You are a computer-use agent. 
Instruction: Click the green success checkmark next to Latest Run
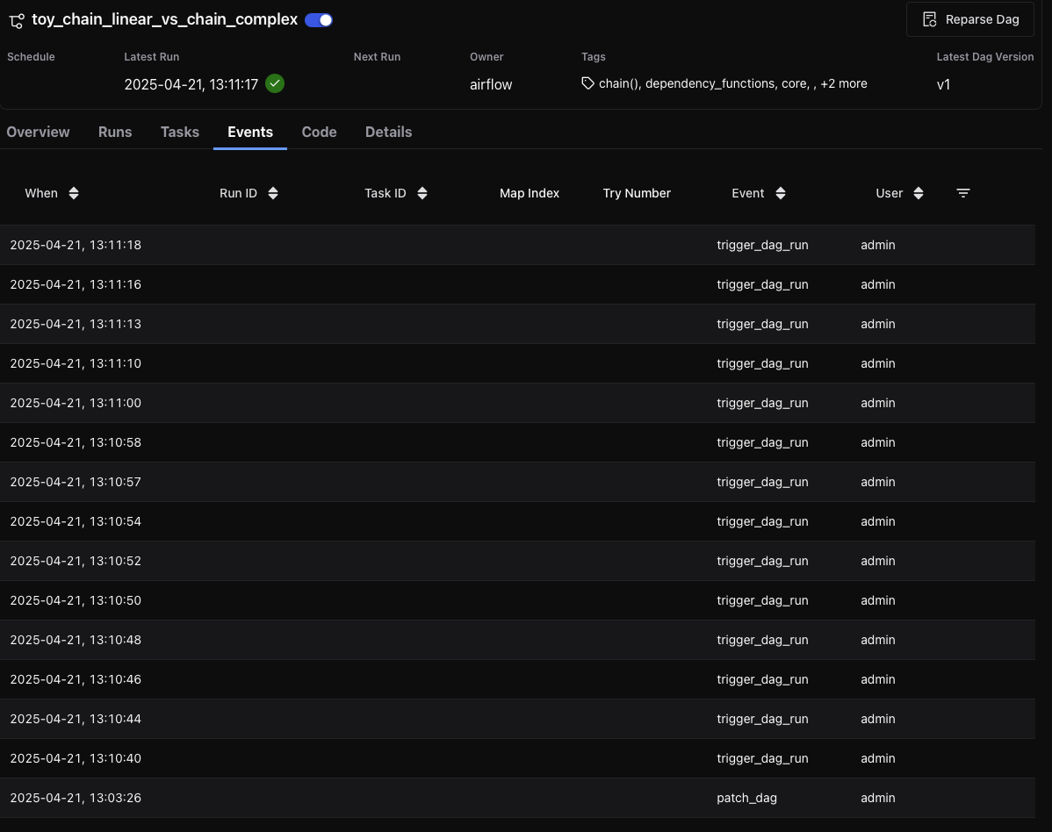(x=274, y=83)
